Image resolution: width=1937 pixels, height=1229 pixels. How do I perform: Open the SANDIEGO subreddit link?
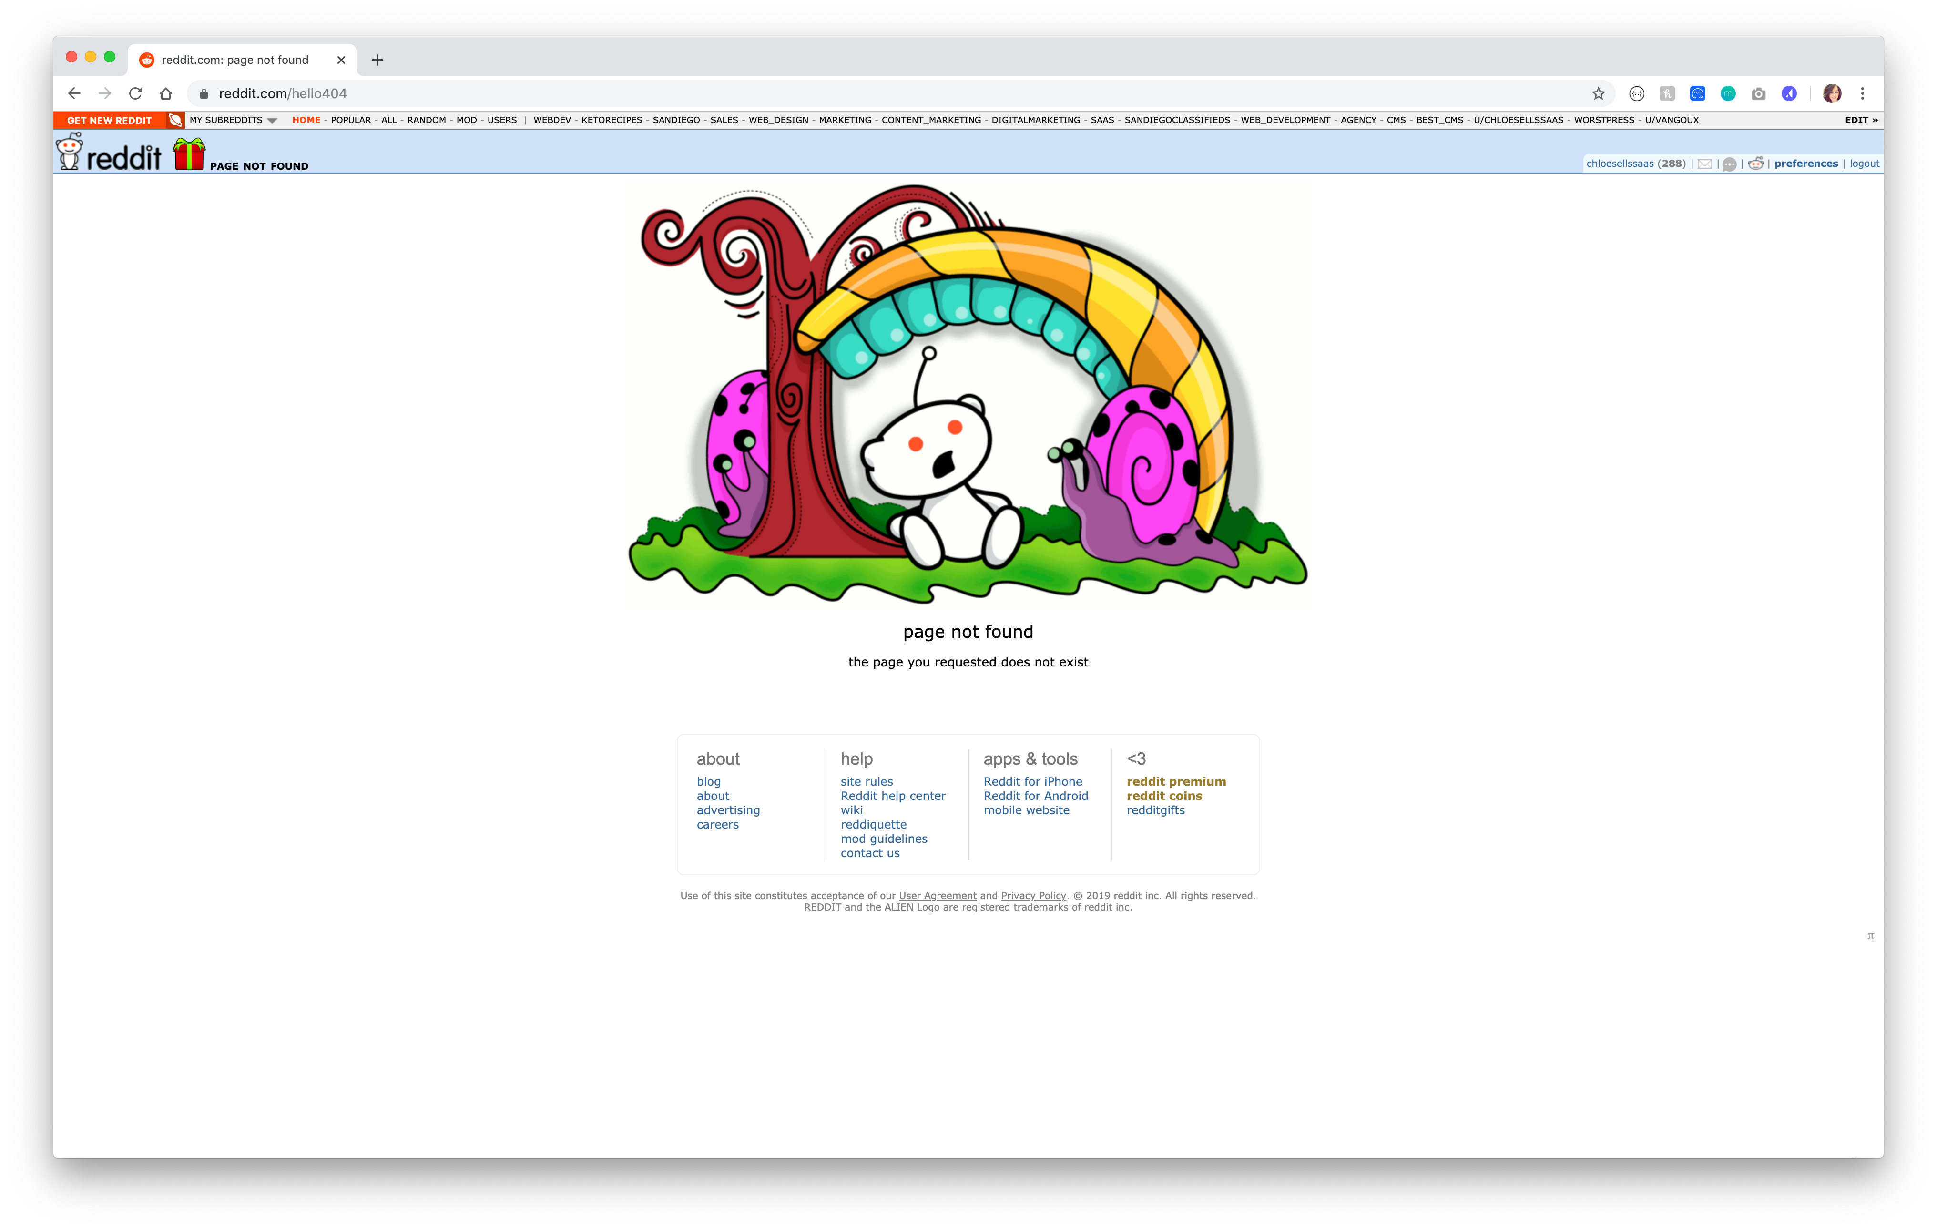coord(676,120)
